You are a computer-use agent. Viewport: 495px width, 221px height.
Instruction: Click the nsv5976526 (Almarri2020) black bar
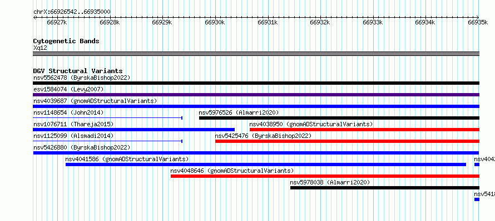[x=339, y=118]
